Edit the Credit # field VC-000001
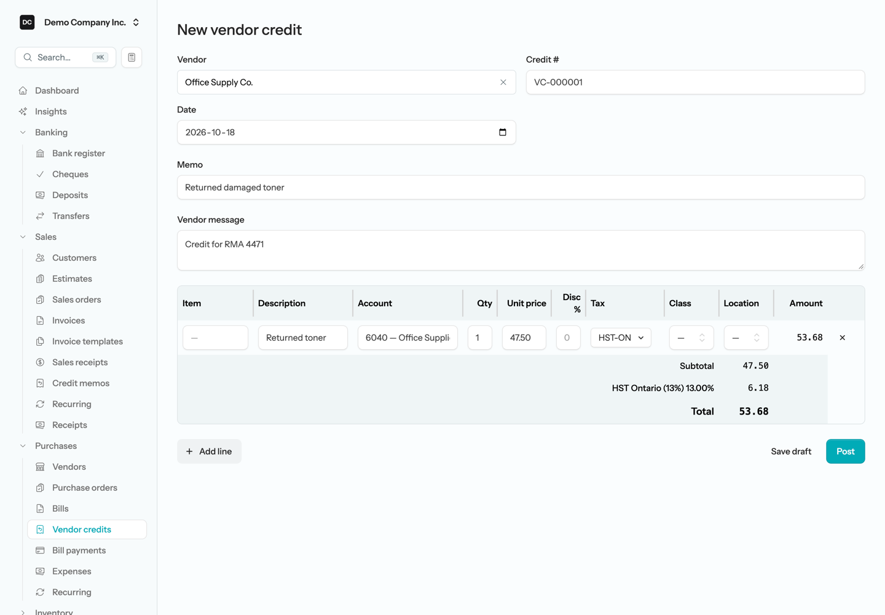Screen dimensions: 885x615 pyautogui.click(x=695, y=82)
